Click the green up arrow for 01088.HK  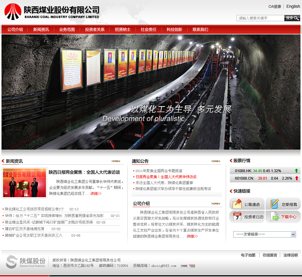click(x=296, y=171)
